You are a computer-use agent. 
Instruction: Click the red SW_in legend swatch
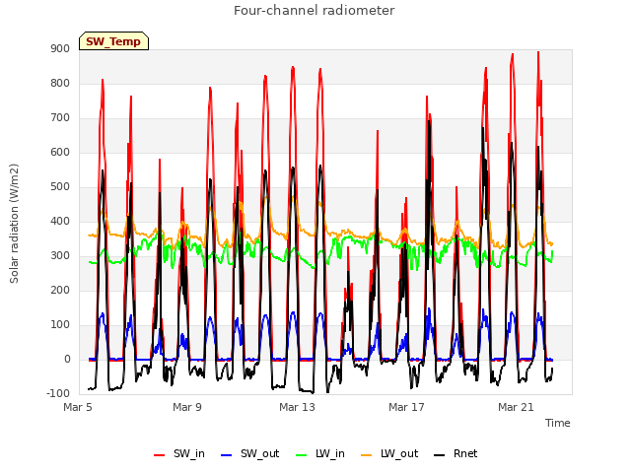point(160,455)
